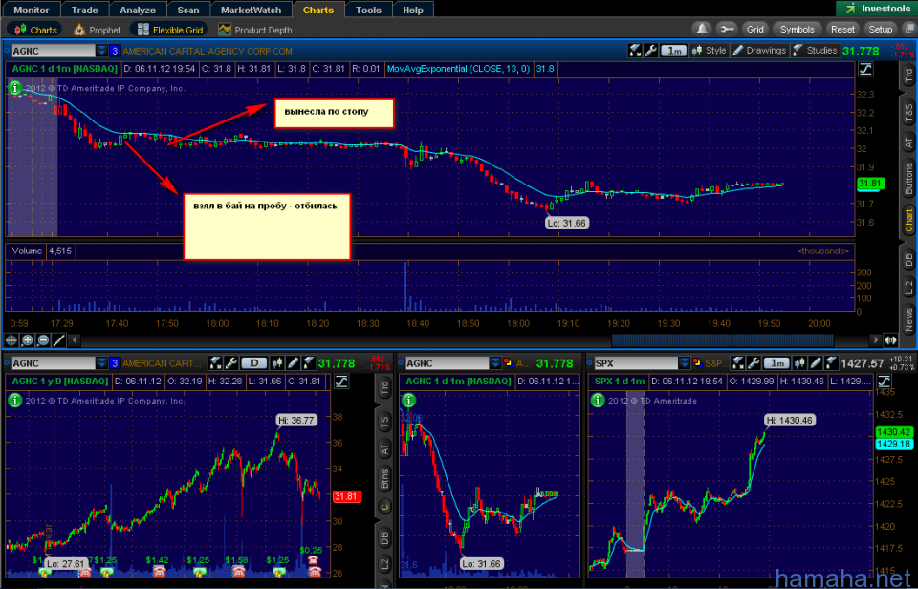
Task: Toggle the Buttons side panel tab
Action: pos(908,179)
